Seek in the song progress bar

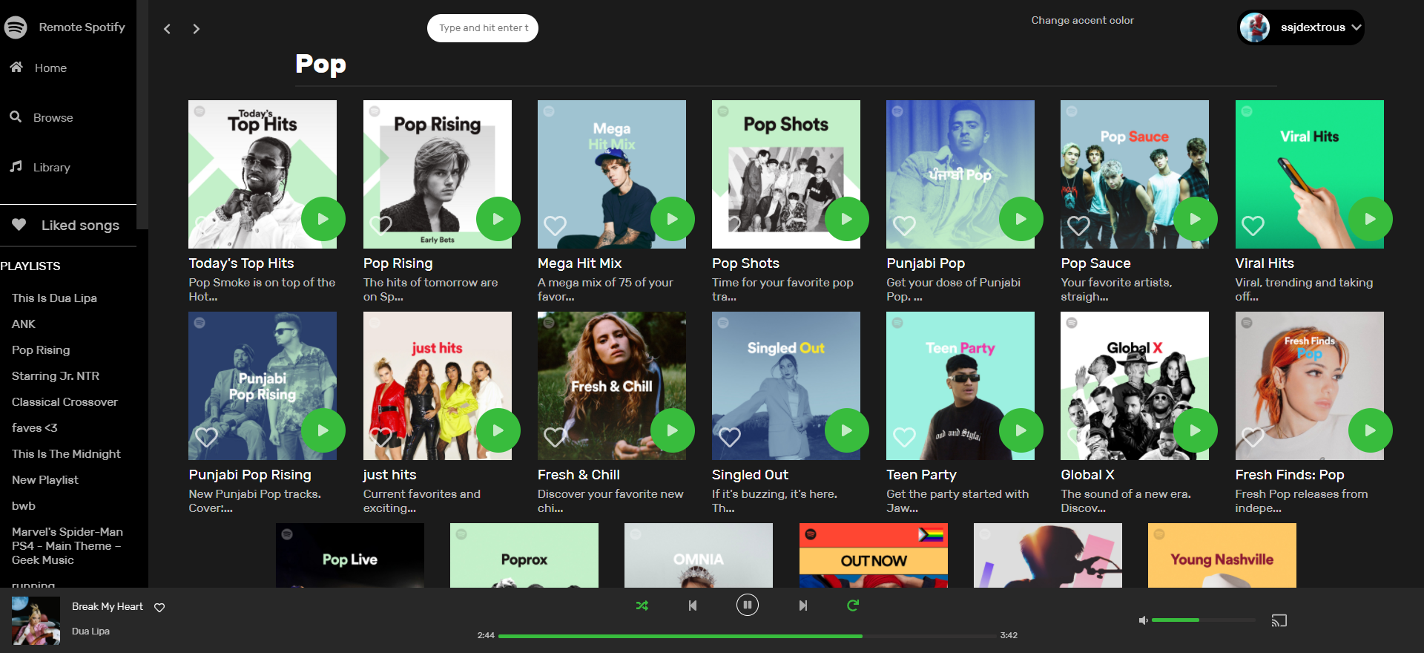click(748, 636)
